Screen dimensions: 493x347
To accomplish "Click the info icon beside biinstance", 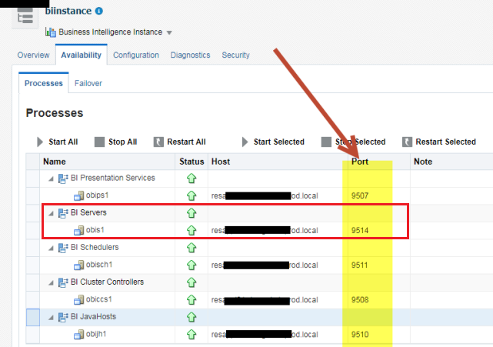I will (x=98, y=12).
